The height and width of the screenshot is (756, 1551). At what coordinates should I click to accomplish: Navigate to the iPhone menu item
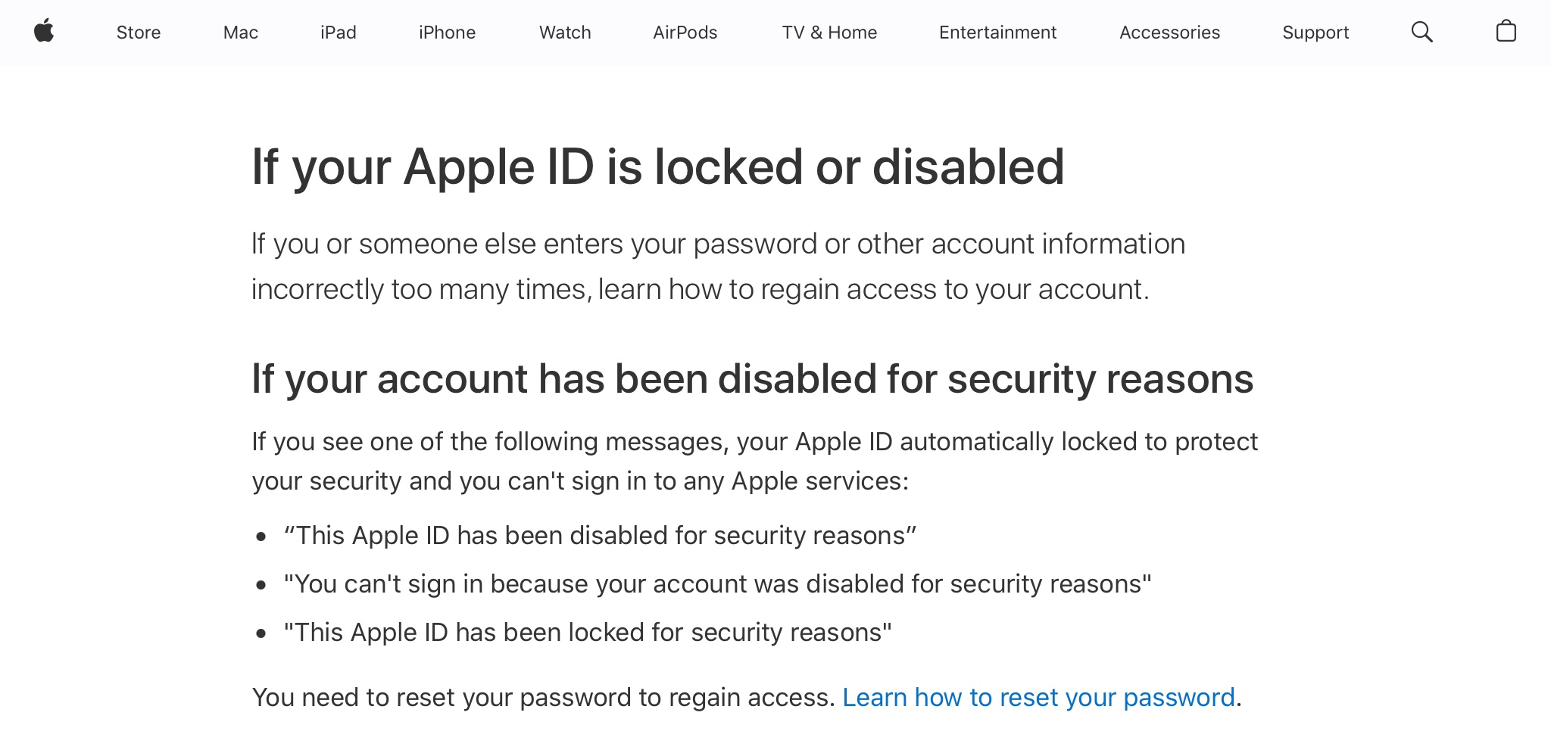point(447,33)
